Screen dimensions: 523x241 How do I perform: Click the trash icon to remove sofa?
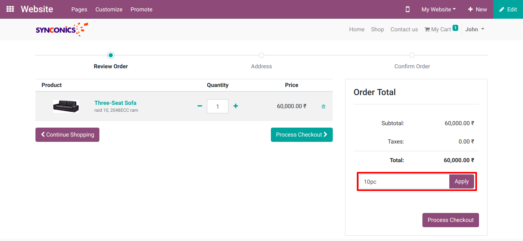point(323,106)
